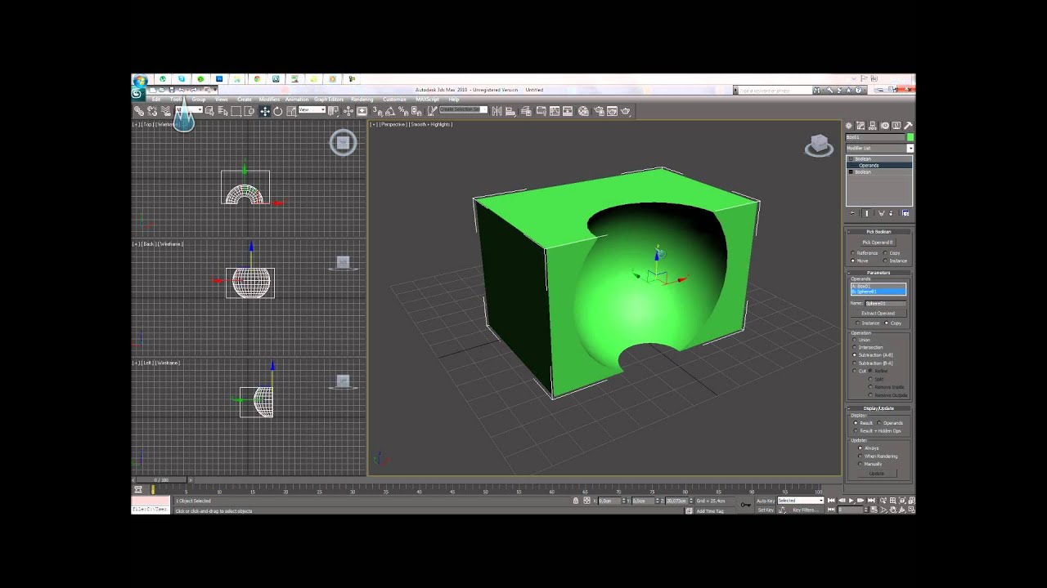Viewport: 1047px width, 588px height.
Task: Open the Rendering menu
Action: [362, 100]
